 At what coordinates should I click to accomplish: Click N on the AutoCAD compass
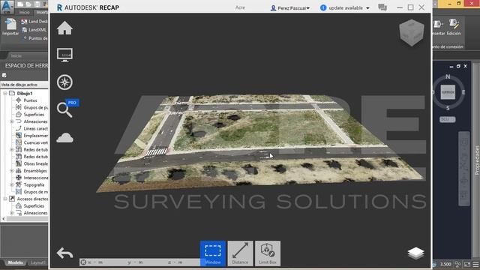448,76
